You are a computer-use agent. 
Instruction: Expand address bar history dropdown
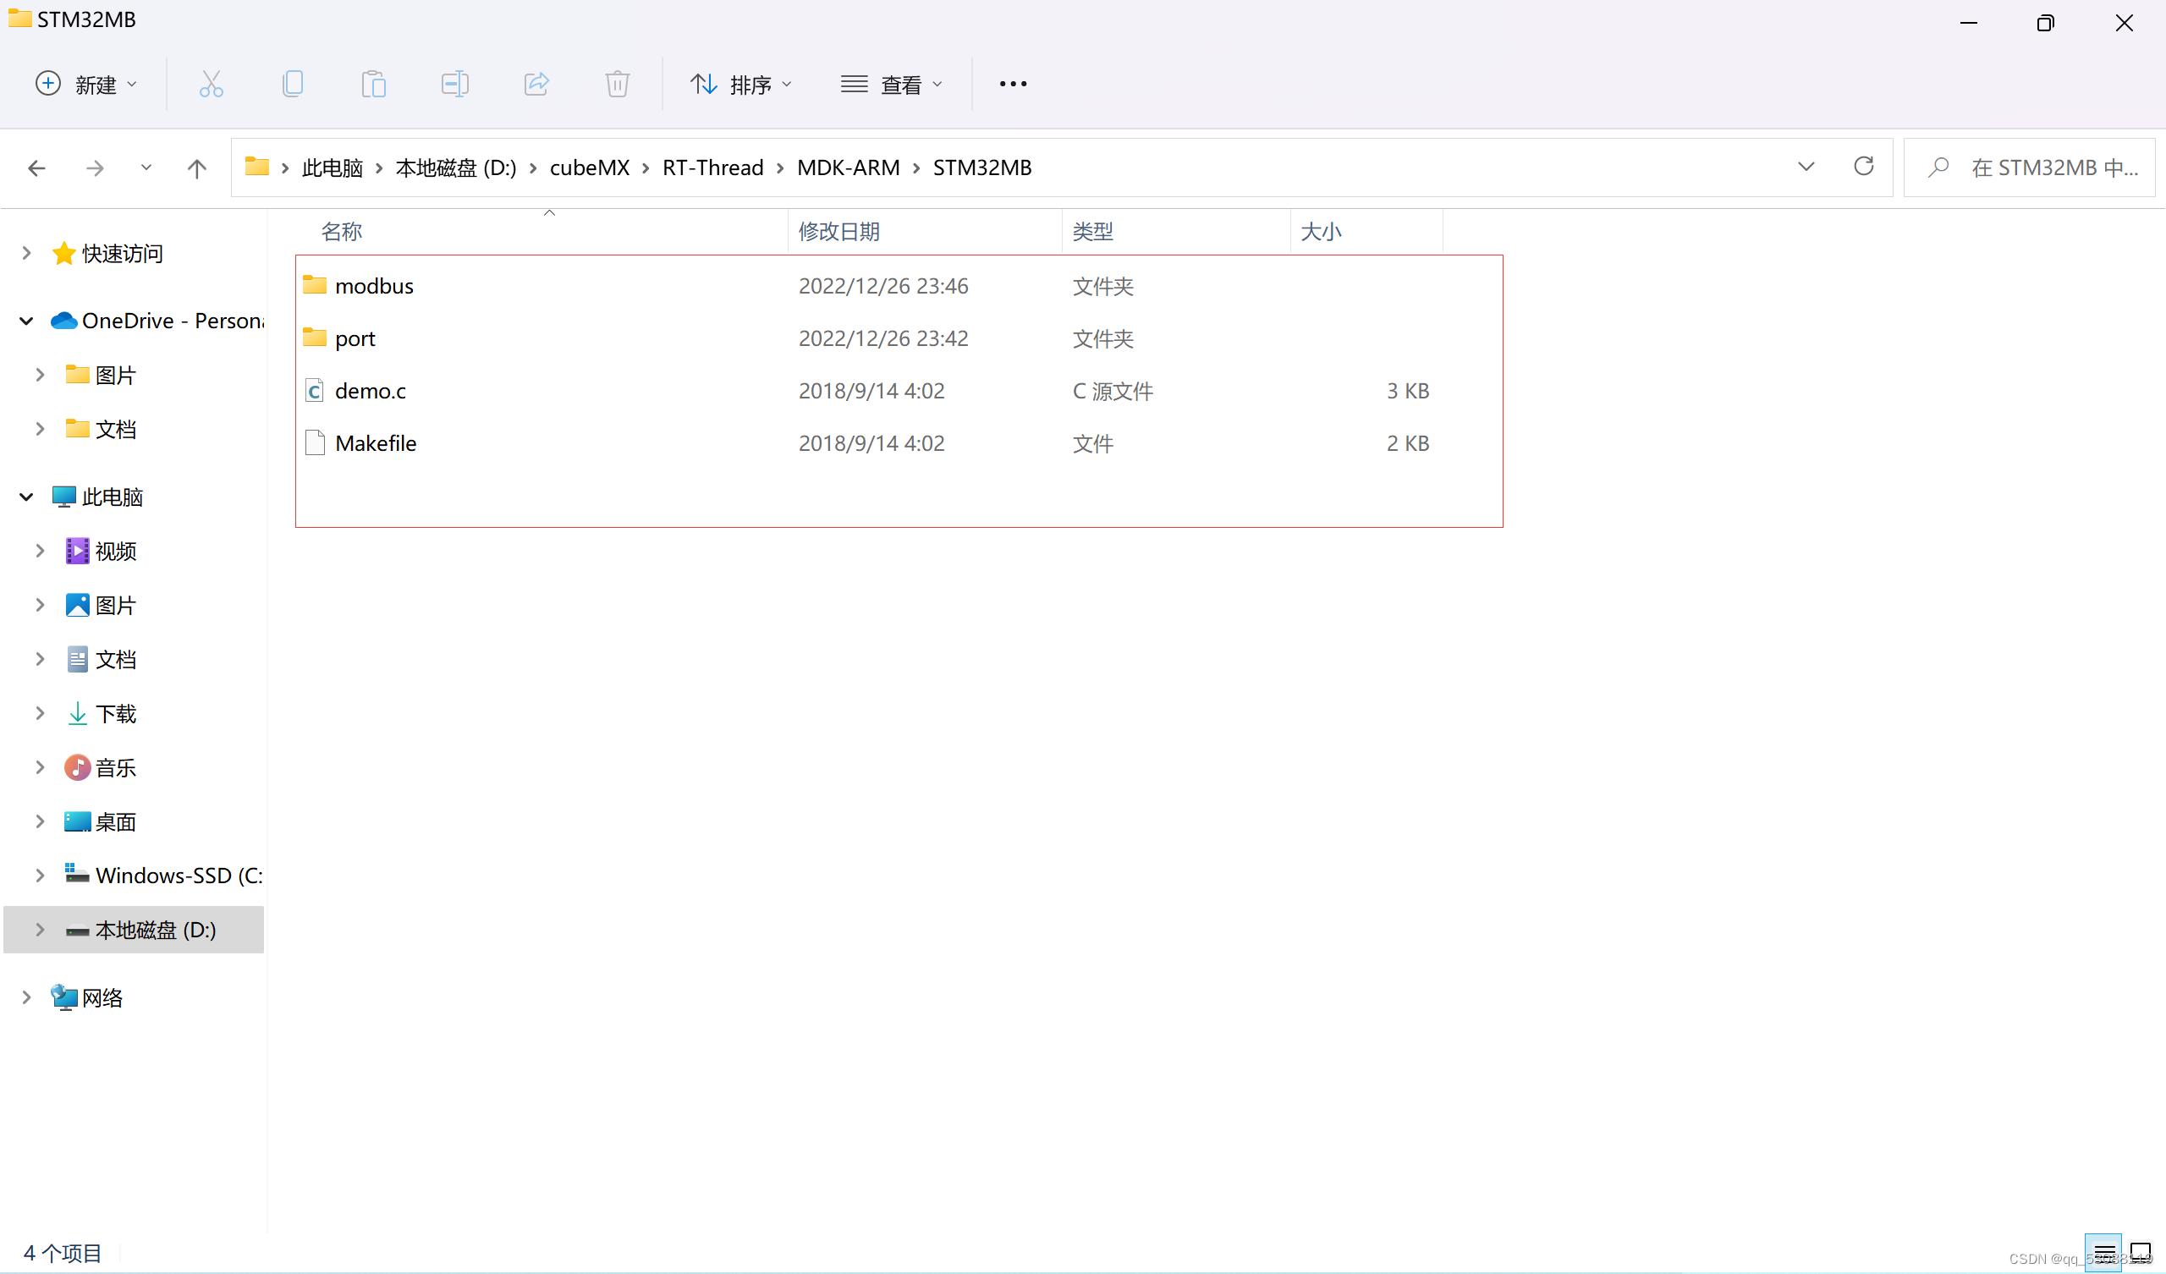pyautogui.click(x=1806, y=167)
